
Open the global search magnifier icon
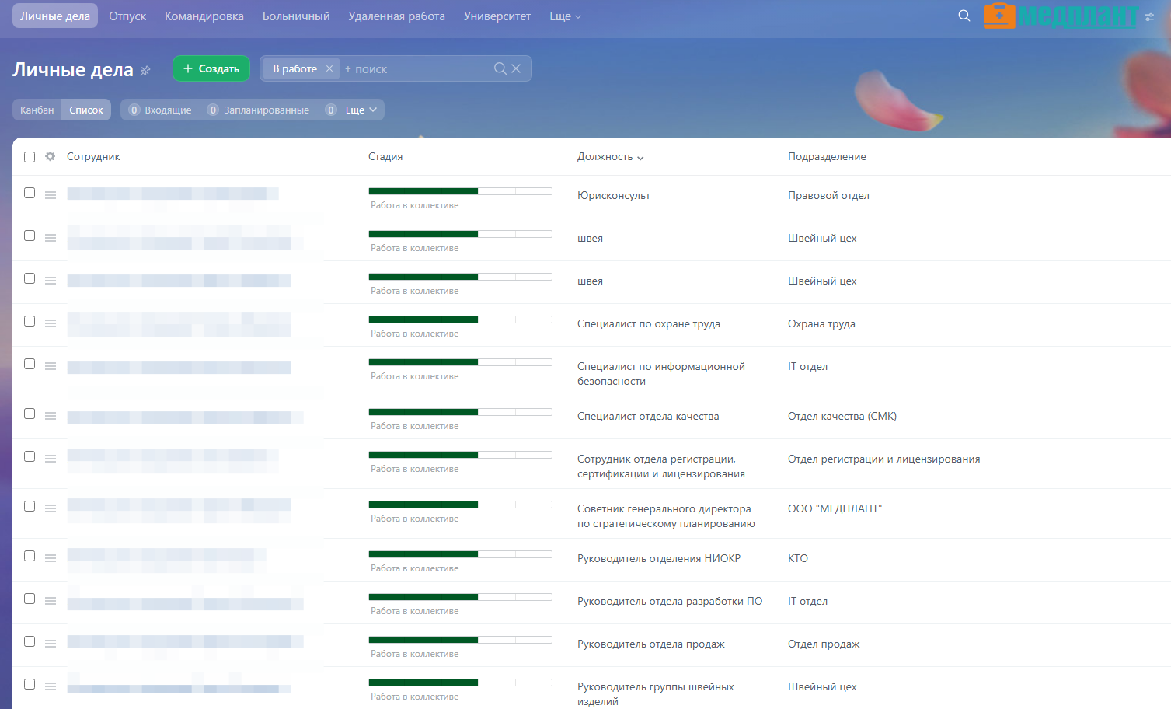tap(964, 16)
